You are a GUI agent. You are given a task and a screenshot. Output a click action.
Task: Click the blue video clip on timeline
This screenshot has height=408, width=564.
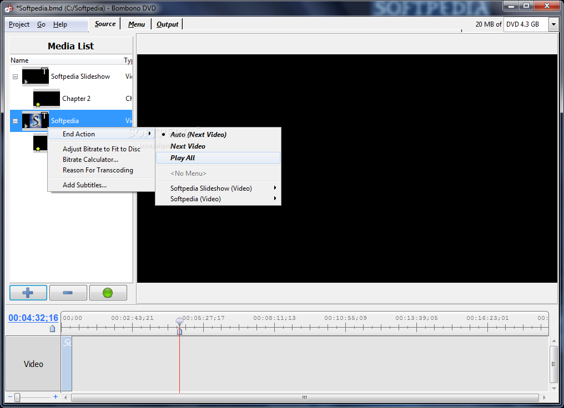[x=67, y=364]
